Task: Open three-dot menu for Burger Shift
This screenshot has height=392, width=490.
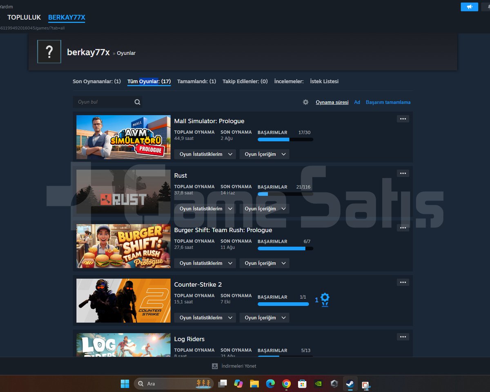Action: pyautogui.click(x=403, y=228)
